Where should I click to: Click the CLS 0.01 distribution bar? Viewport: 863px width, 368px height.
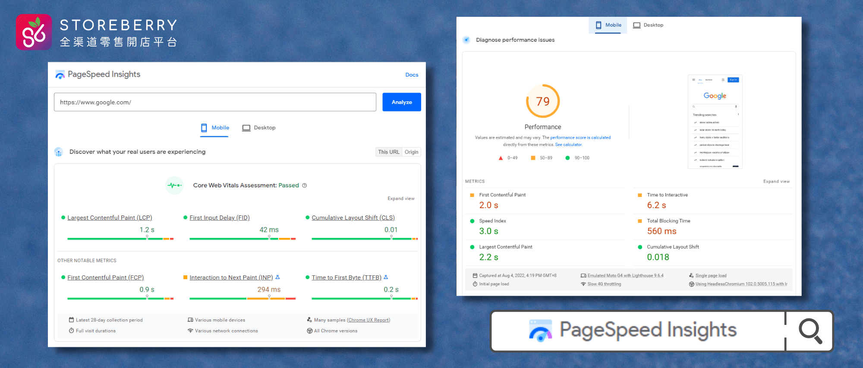coord(365,238)
